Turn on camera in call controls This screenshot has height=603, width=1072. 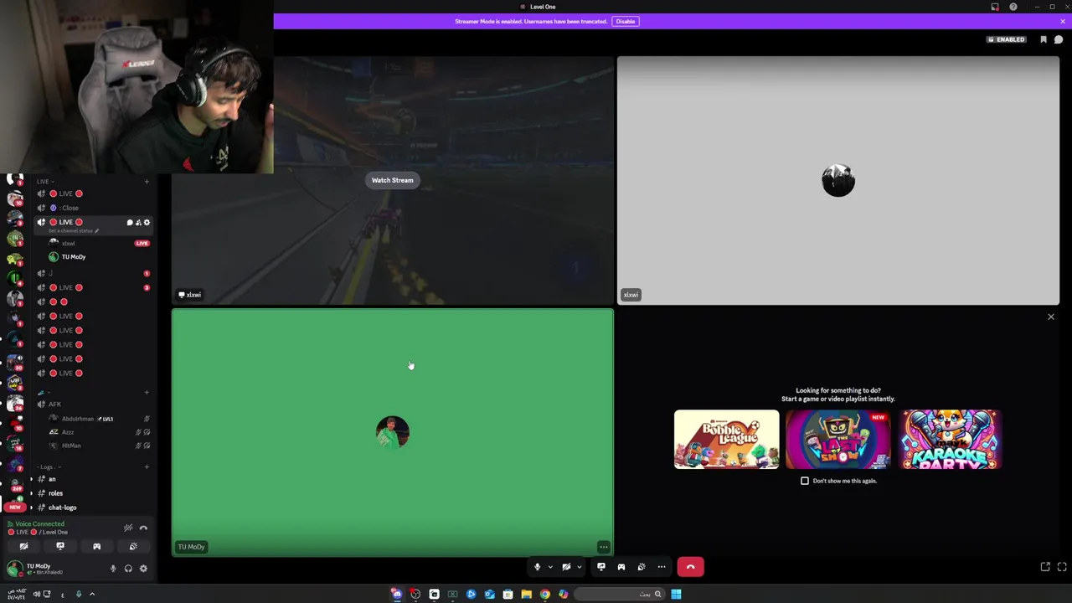tap(566, 567)
